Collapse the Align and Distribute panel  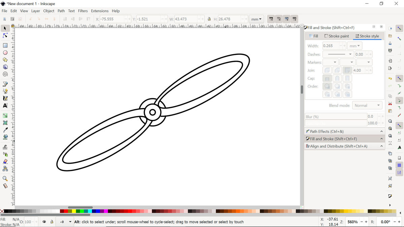click(x=381, y=146)
